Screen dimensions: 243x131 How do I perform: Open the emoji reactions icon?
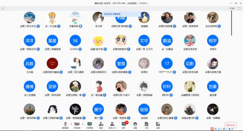[x=135, y=125]
